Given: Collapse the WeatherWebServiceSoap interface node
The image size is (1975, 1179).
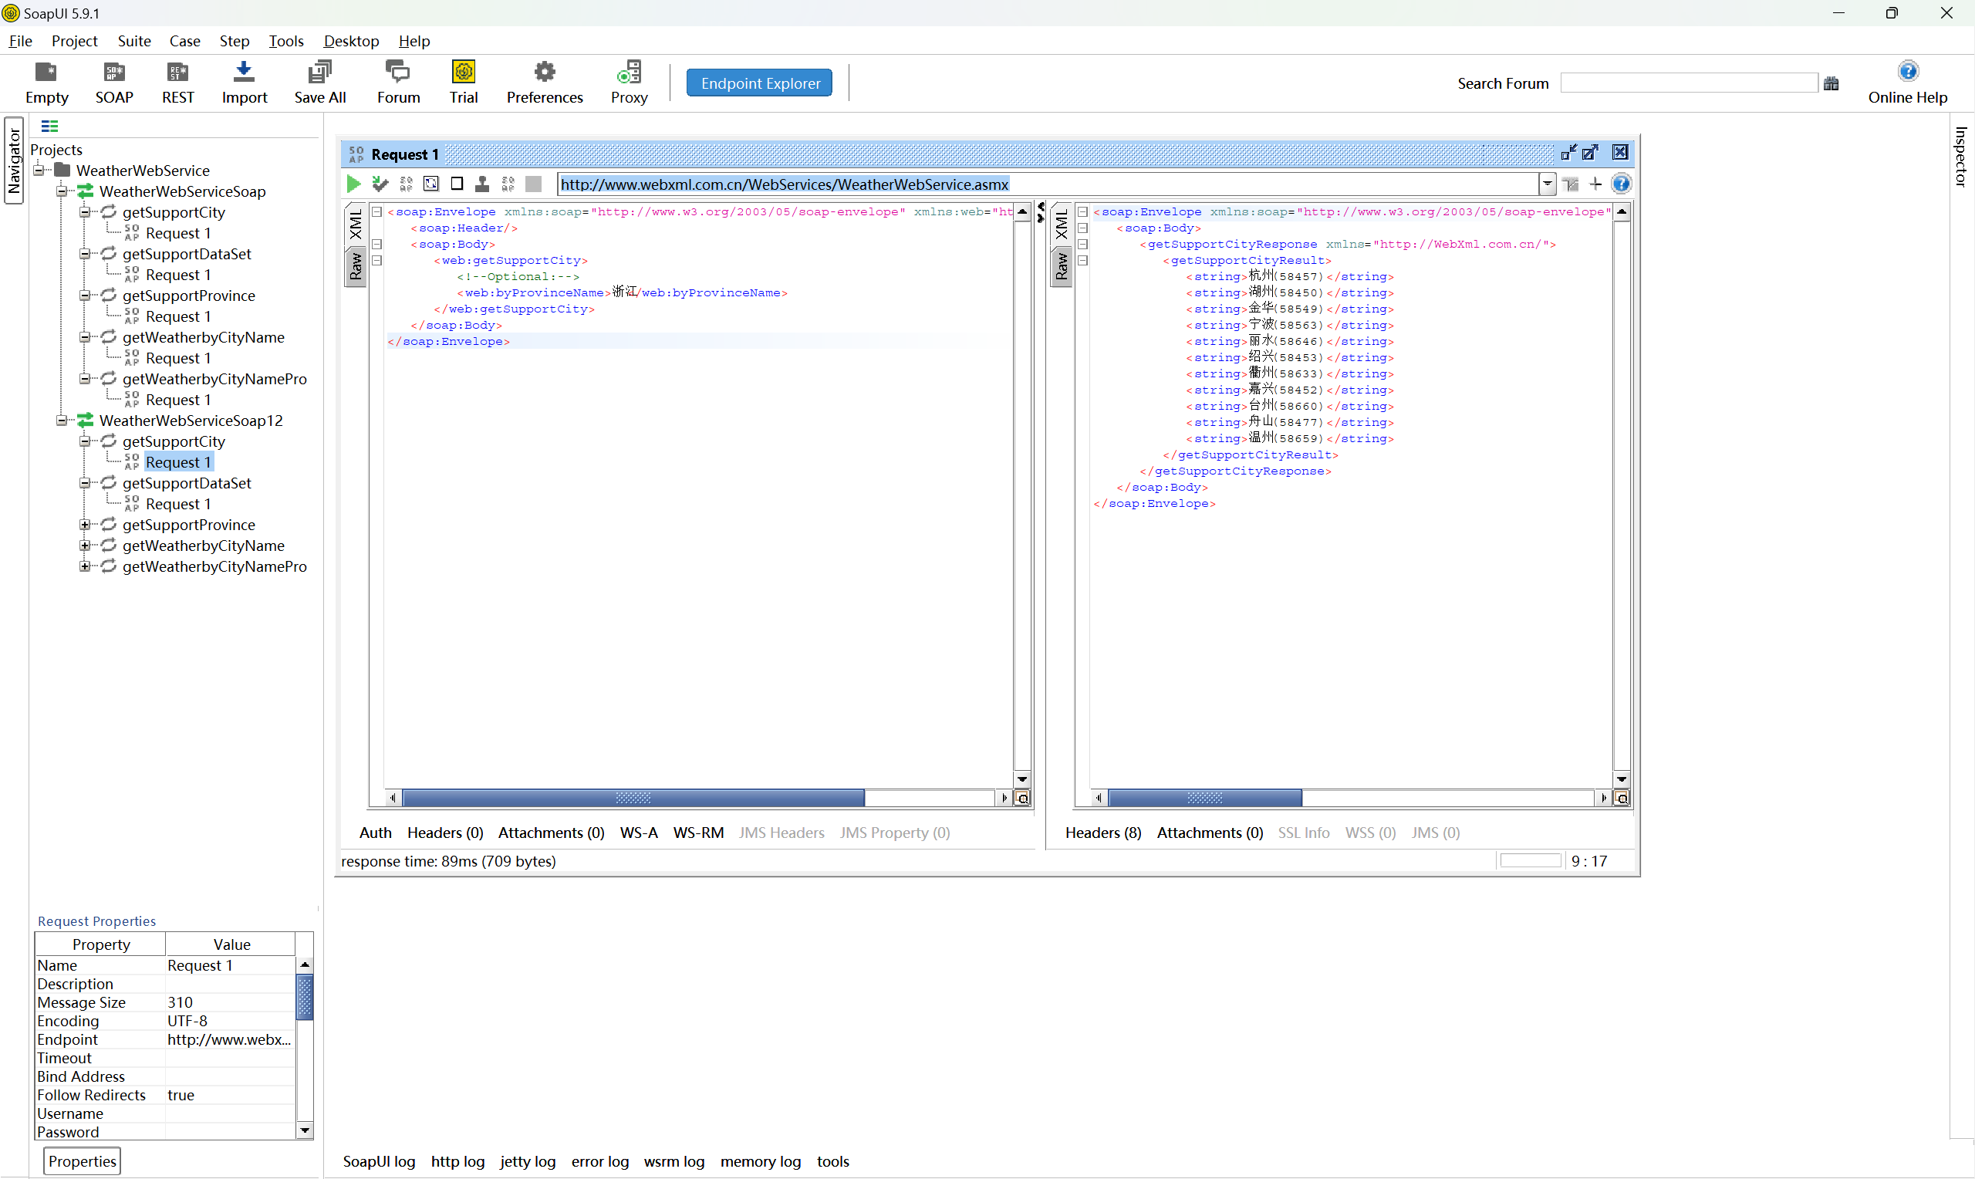Looking at the screenshot, I should 61,191.
